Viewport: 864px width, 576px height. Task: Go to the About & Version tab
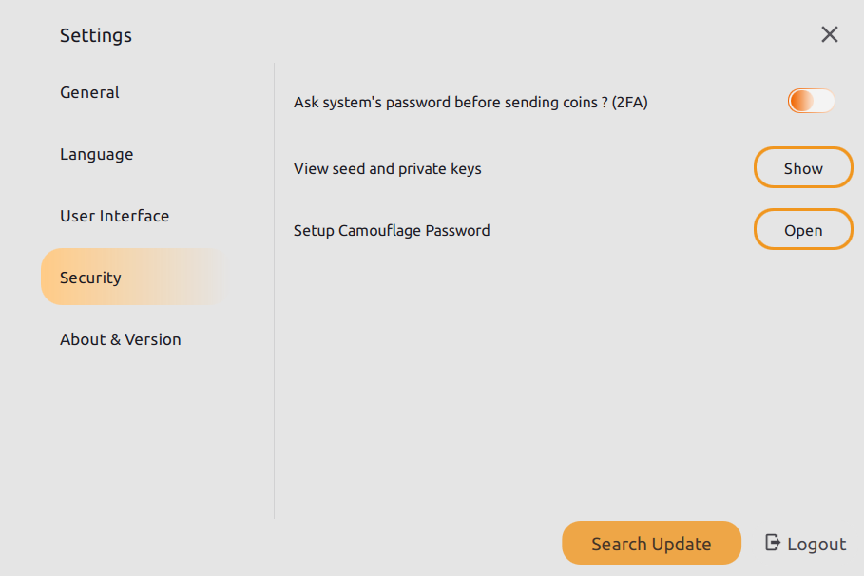[x=120, y=339]
